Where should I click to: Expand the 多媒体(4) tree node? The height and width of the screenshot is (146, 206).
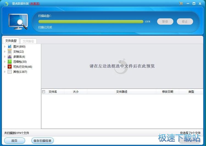coord(5,57)
